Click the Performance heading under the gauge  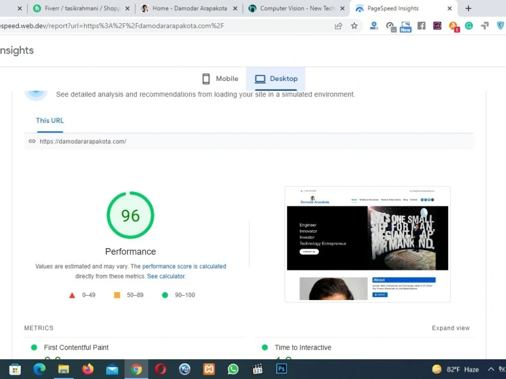(131, 251)
